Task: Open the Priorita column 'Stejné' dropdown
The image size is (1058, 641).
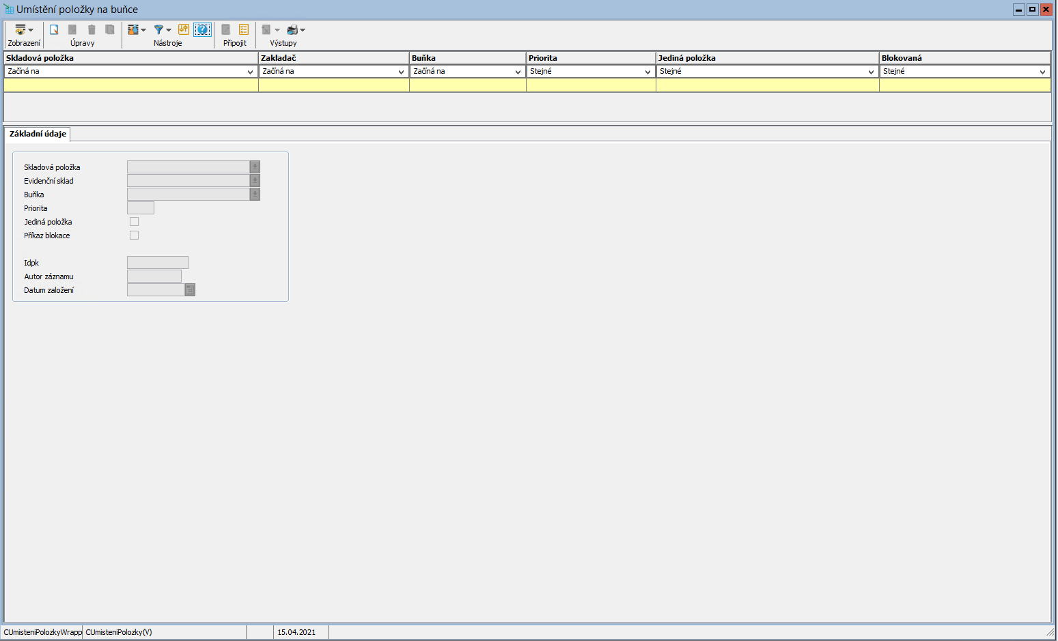Action: click(648, 72)
